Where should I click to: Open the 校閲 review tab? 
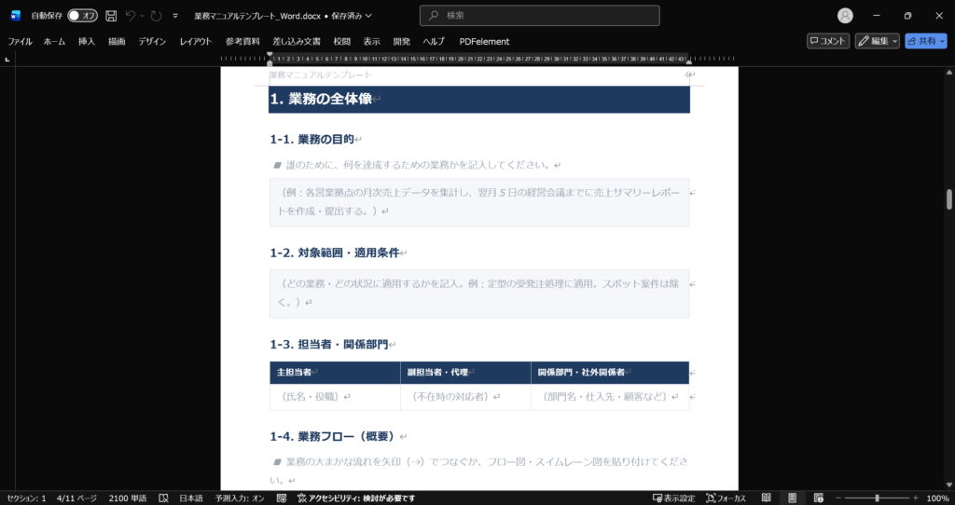342,41
